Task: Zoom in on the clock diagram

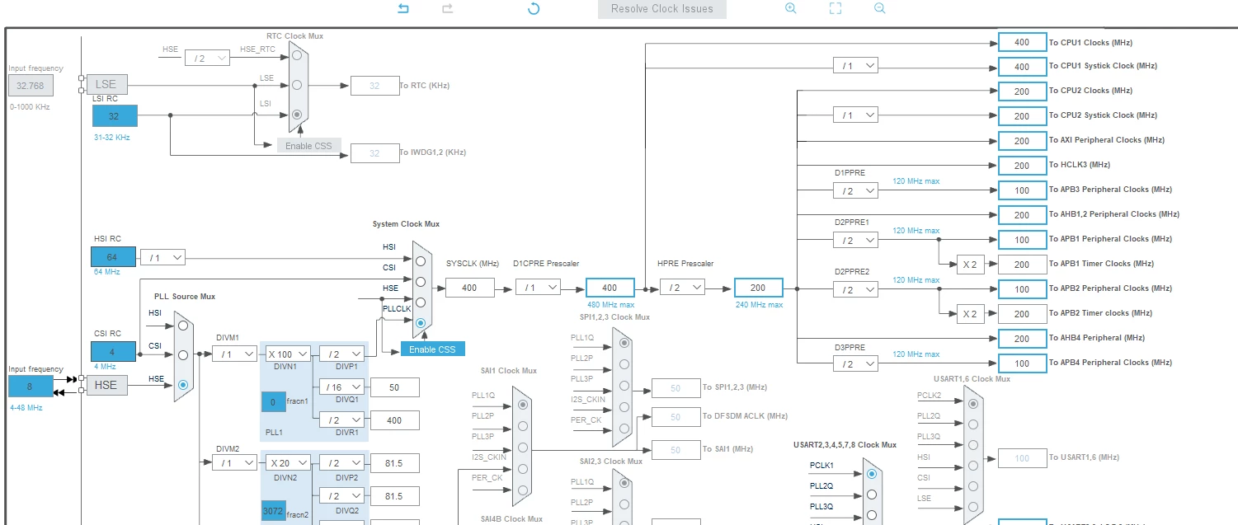Action: click(790, 8)
